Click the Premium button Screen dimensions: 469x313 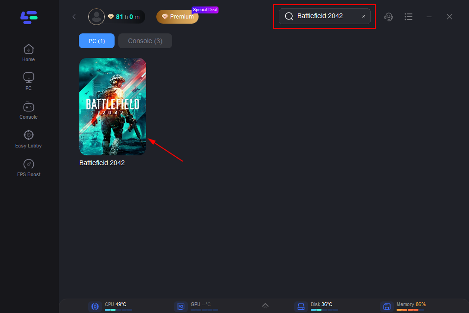[177, 17]
